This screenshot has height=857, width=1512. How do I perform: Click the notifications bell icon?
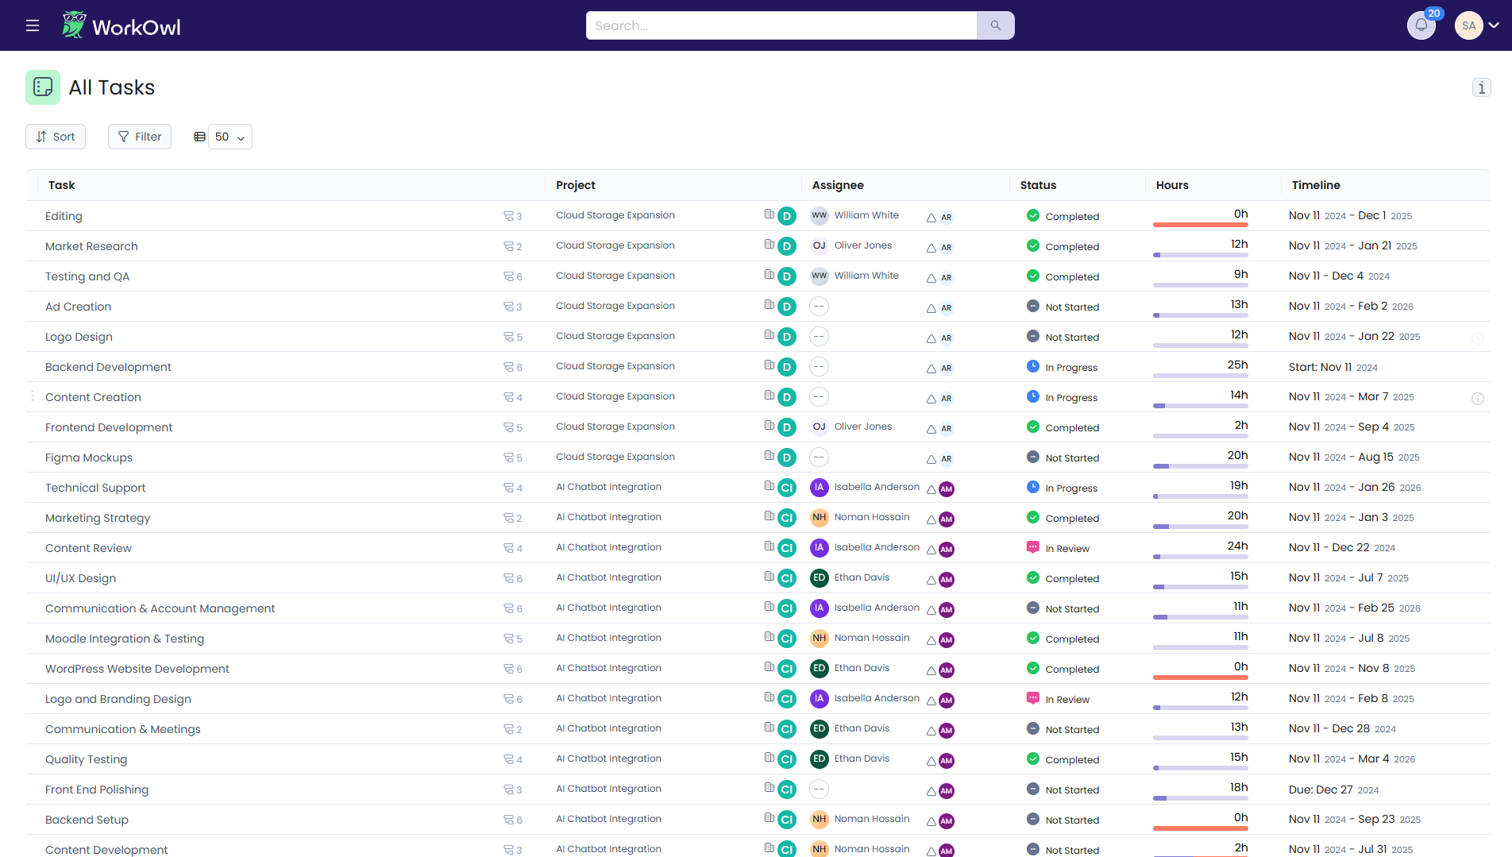[x=1421, y=25]
